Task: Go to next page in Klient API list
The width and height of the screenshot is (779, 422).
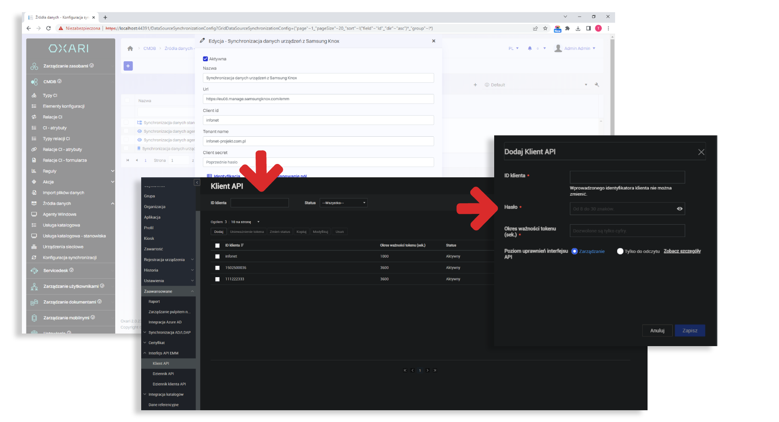Action: pos(427,370)
